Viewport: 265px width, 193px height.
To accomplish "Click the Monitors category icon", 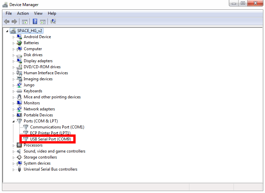I will pos(19,103).
